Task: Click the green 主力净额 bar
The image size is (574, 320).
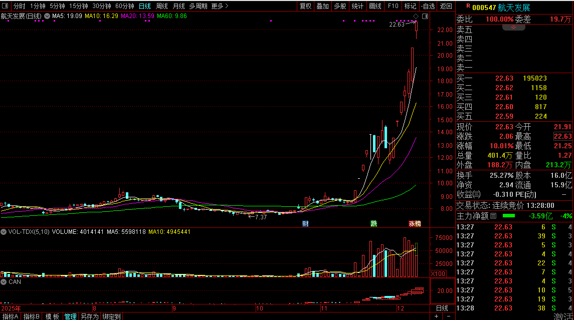Action: coord(509,216)
